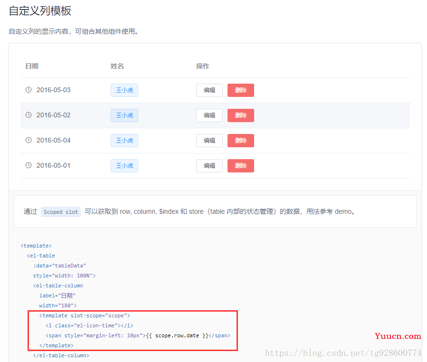Image resolution: width=427 pixels, height=362 pixels.
Task: Click the width="180"> code line
Action: click(x=58, y=305)
